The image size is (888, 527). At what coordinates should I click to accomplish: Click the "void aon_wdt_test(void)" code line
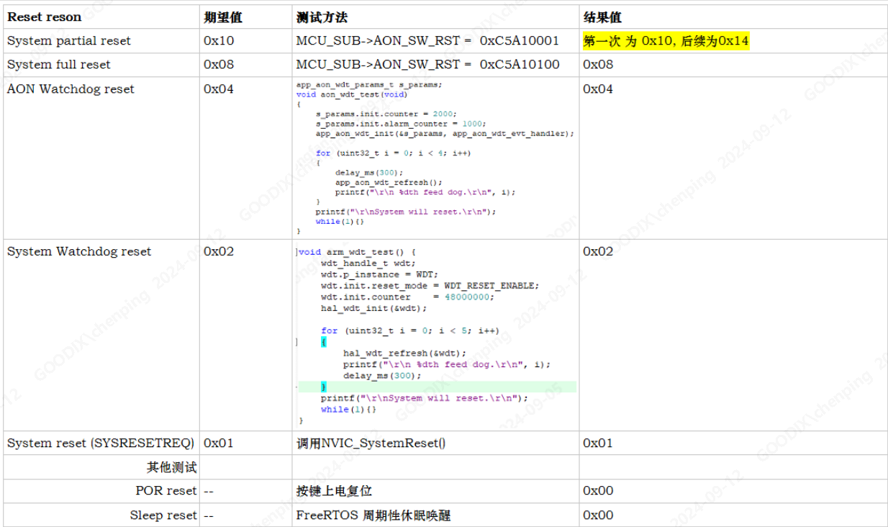click(351, 94)
